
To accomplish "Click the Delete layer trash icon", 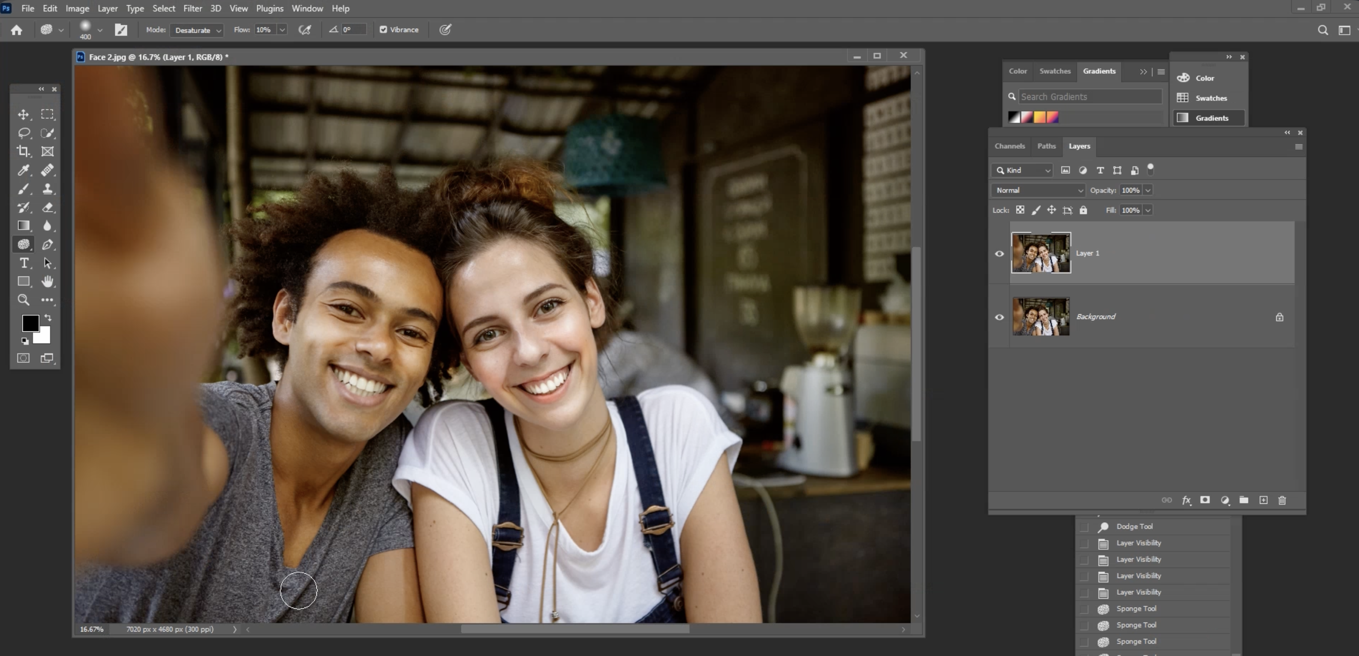I will coord(1282,500).
